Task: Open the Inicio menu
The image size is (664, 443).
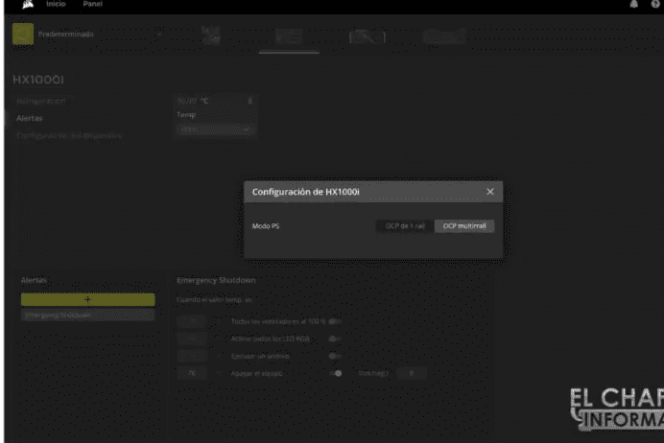Action: tap(56, 4)
